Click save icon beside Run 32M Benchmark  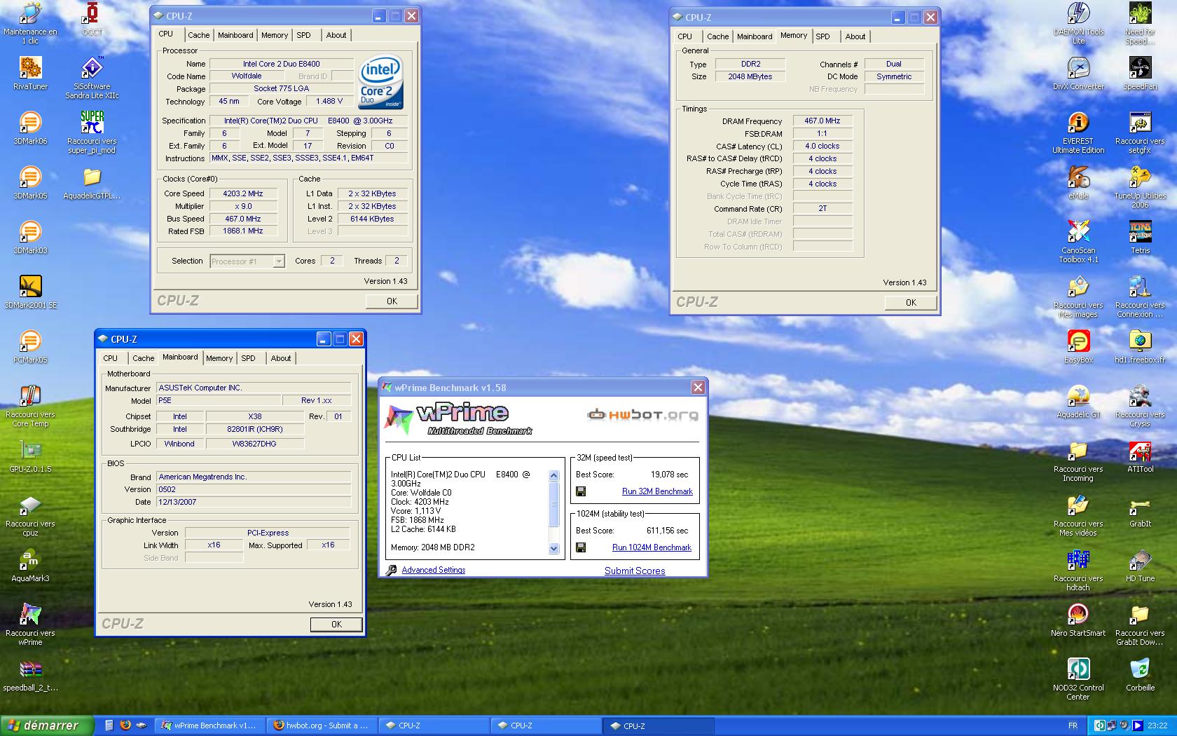click(x=581, y=491)
